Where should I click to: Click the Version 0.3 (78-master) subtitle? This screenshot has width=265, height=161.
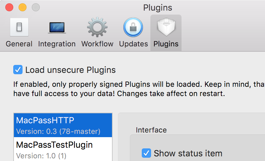tap(58, 132)
